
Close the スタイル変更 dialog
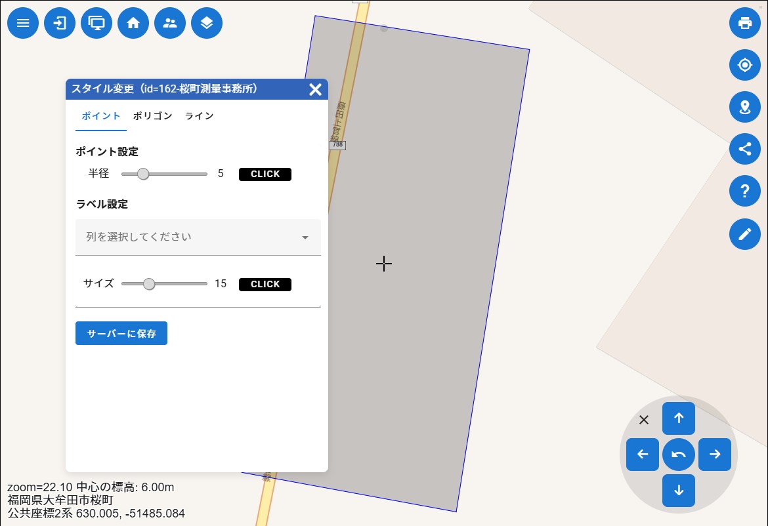[x=315, y=89]
